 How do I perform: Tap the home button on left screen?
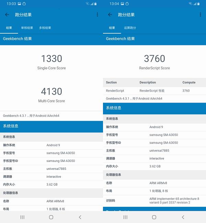coord(51,217)
